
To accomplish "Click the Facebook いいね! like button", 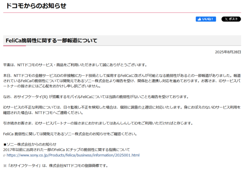I will [x=206, y=19].
